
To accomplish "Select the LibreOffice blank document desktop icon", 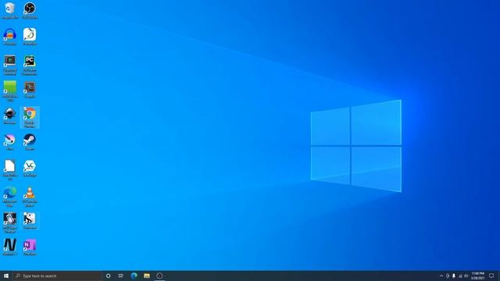I will pyautogui.click(x=10, y=170).
